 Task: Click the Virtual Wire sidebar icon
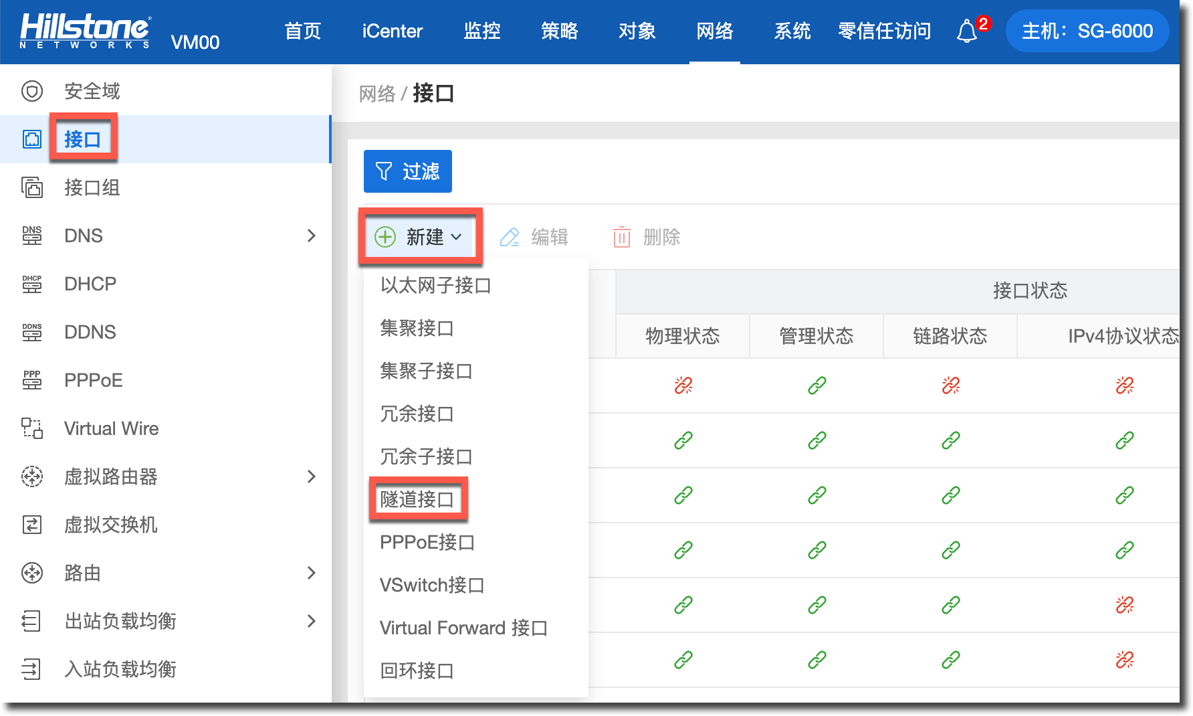[x=32, y=428]
